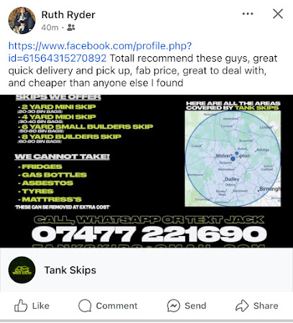293x323 pixels.
Task: Open the coverage area map in the flyer
Action: (x=233, y=158)
